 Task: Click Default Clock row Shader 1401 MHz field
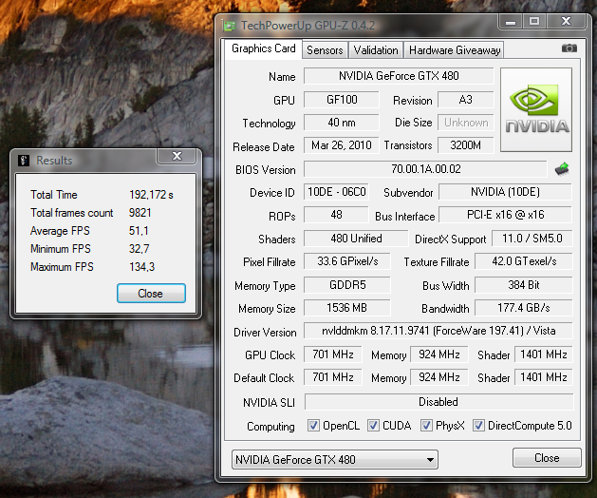[x=544, y=377]
